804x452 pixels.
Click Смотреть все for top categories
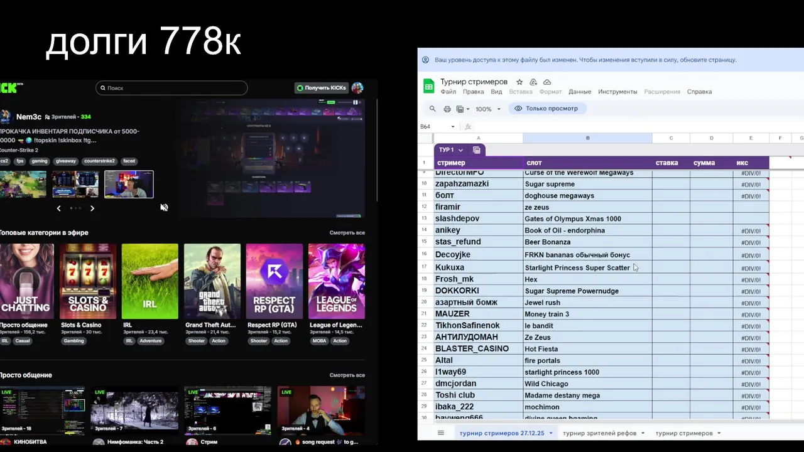pyautogui.click(x=347, y=233)
